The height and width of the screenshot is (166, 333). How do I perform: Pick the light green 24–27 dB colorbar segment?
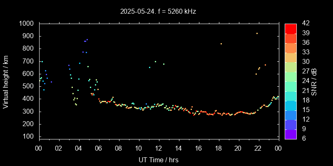291,76
